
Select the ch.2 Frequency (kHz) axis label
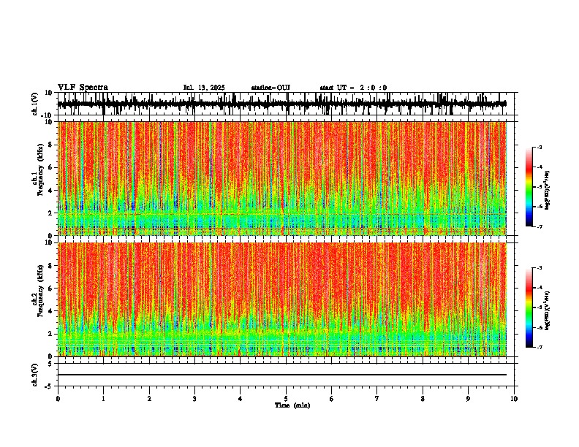click(x=37, y=291)
